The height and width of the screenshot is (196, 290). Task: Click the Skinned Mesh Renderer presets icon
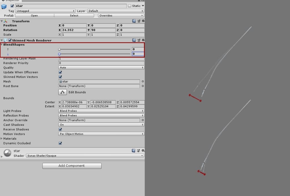point(138,40)
